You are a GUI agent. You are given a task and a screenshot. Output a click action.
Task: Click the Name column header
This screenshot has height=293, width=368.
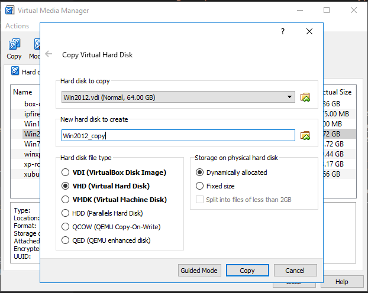point(22,92)
